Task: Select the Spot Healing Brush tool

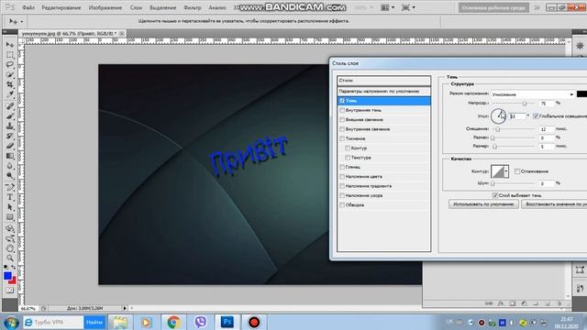Action: 10,106
